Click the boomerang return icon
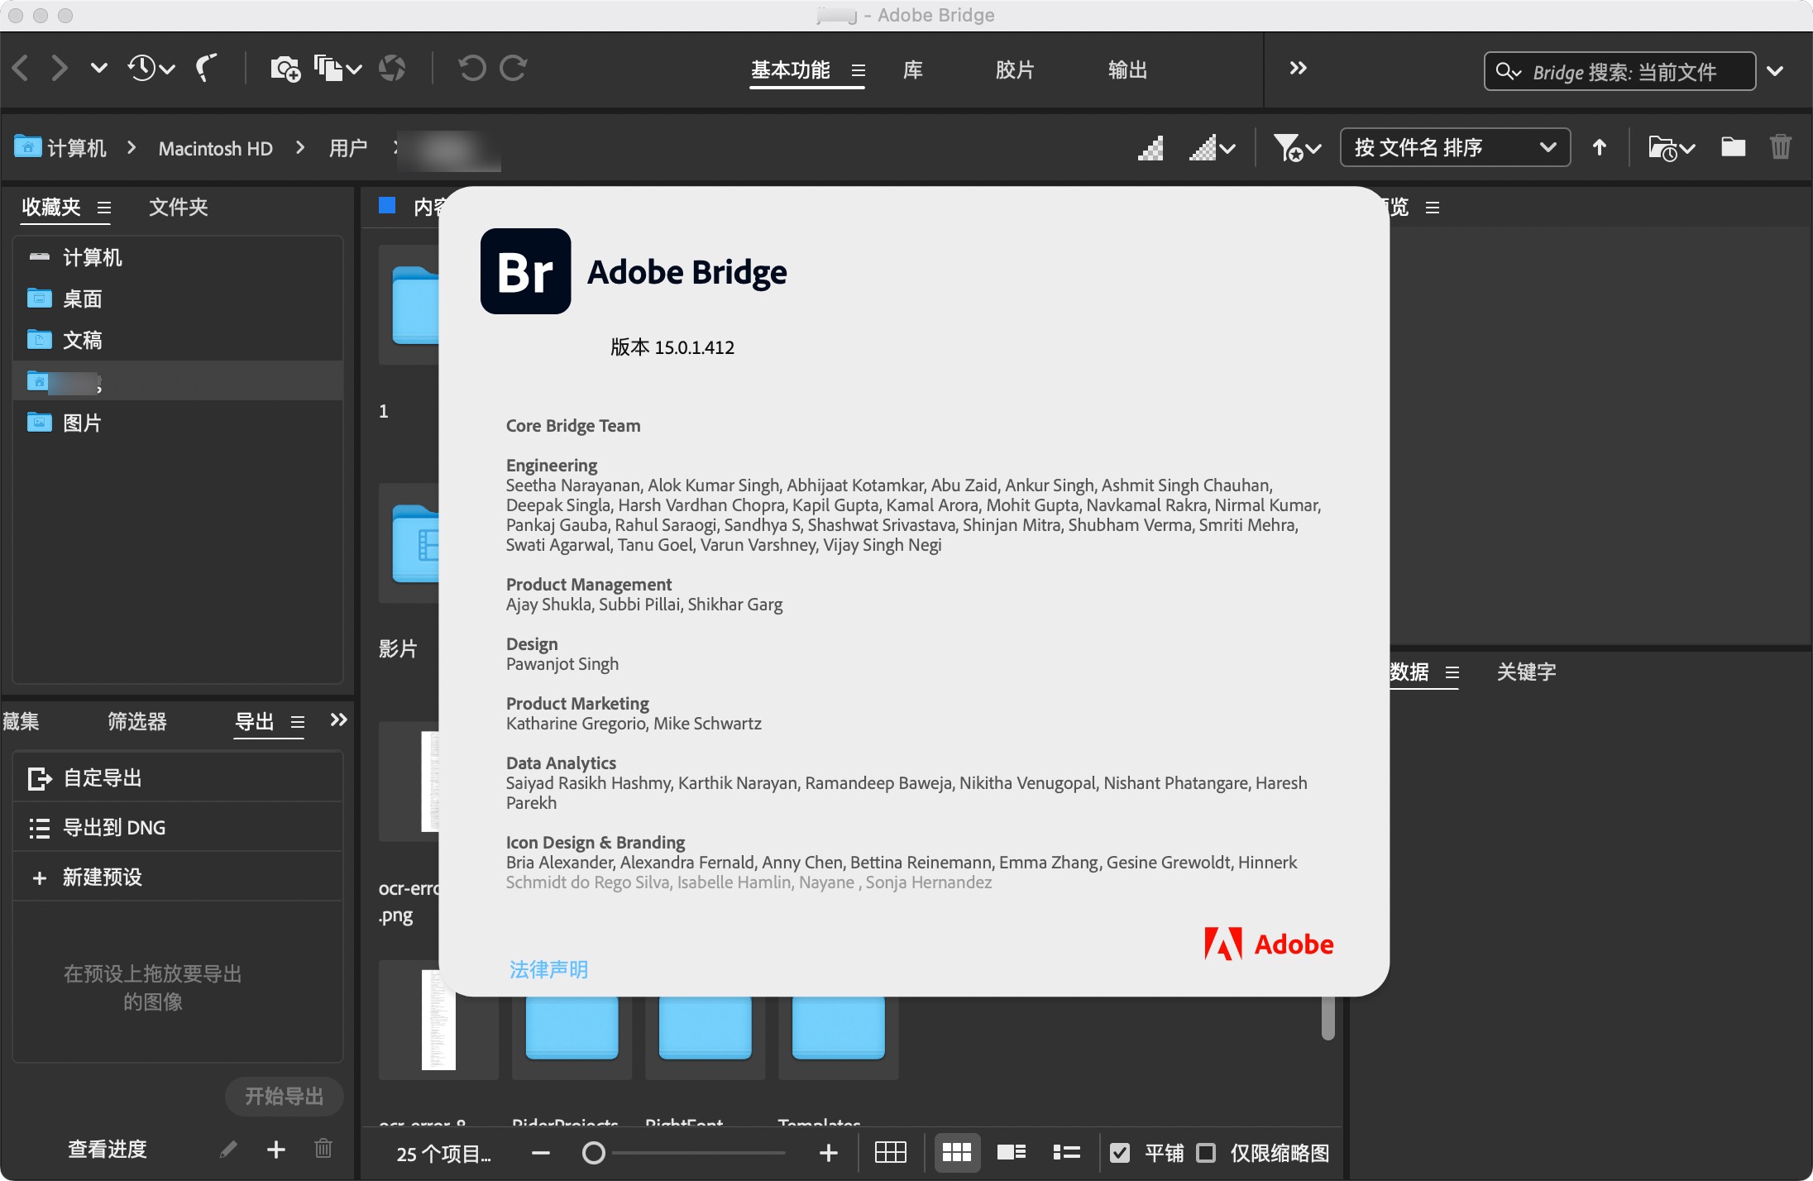Image resolution: width=1813 pixels, height=1181 pixels. click(206, 68)
